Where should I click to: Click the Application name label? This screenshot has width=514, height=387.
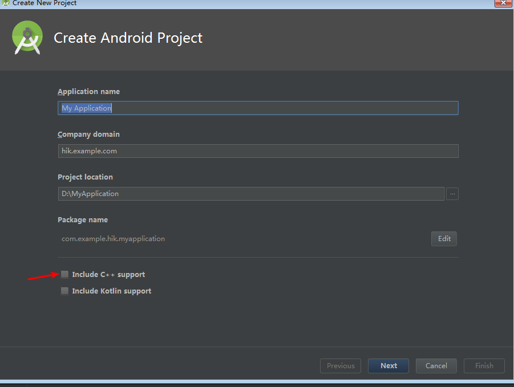pyautogui.click(x=88, y=92)
